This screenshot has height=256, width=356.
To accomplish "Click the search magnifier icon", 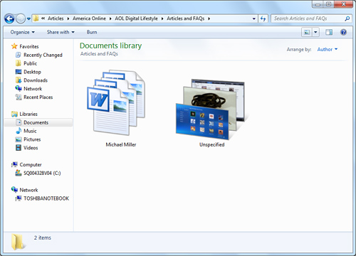I will [347, 18].
